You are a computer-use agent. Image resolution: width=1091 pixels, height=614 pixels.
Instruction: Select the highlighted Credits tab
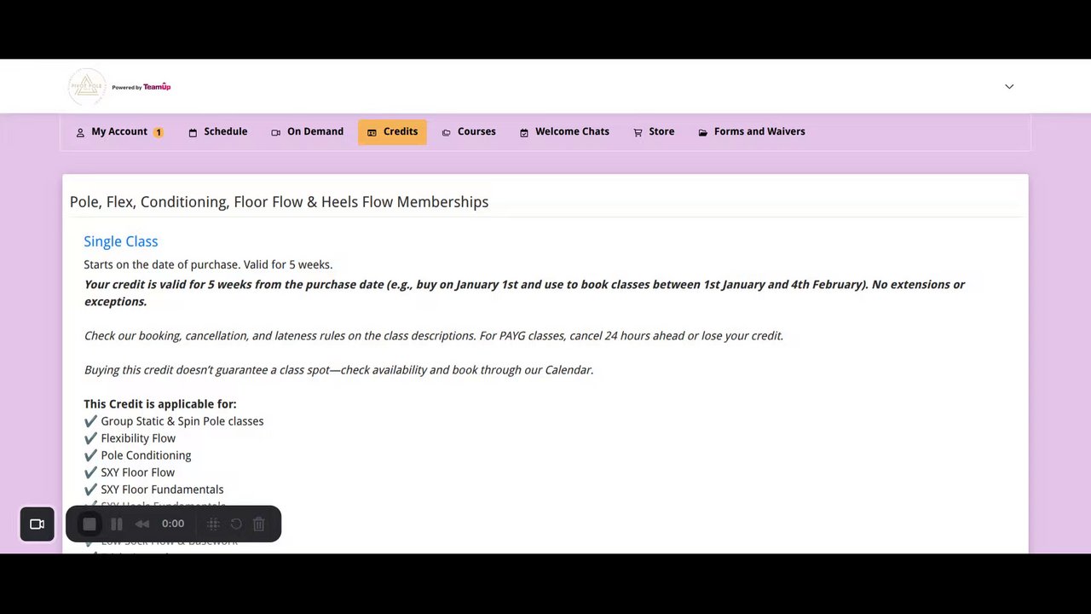392,131
